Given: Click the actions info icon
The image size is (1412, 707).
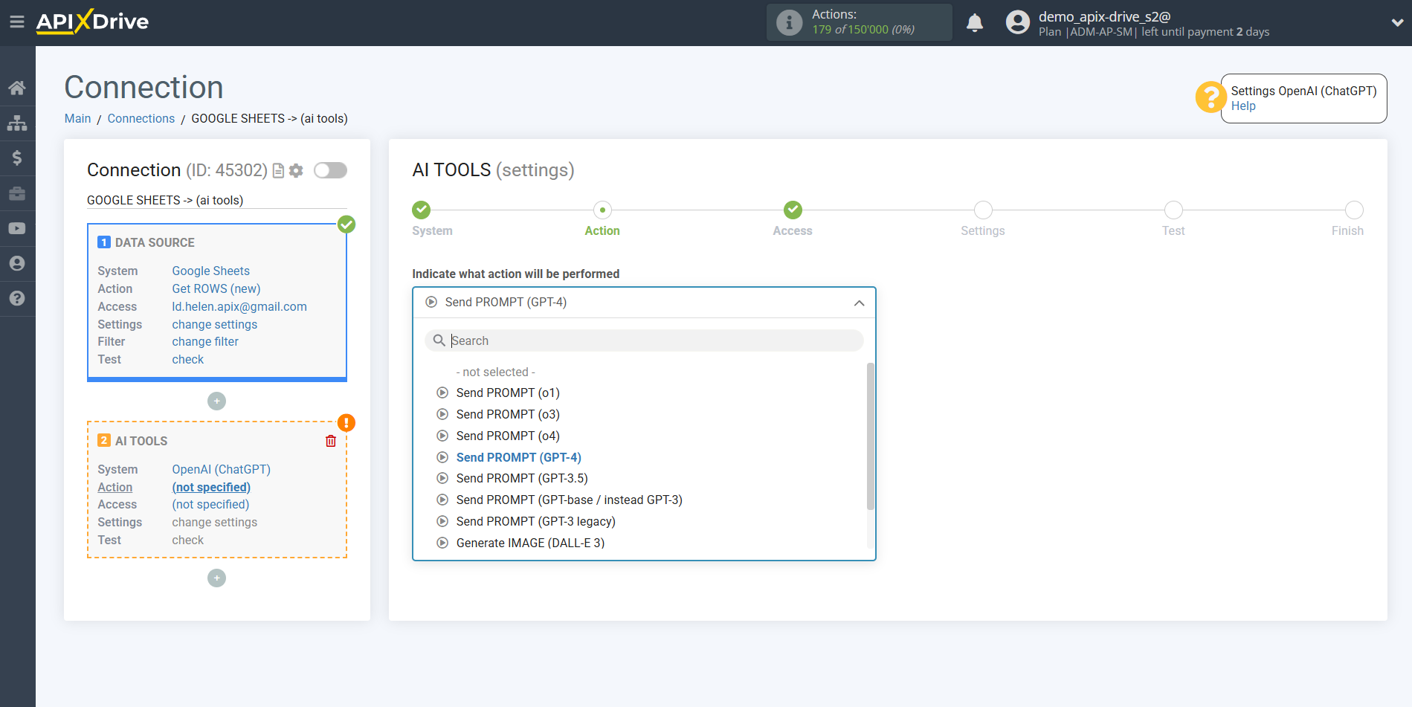Looking at the screenshot, I should [789, 22].
